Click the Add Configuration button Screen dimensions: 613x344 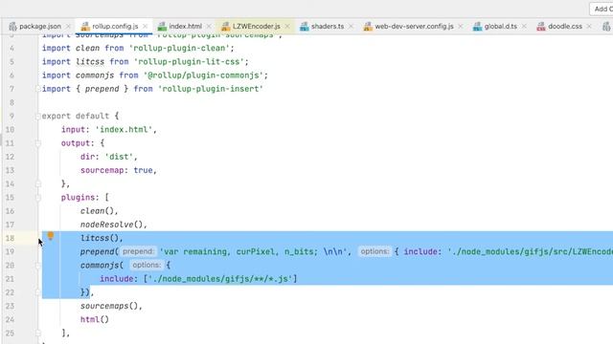click(x=602, y=9)
